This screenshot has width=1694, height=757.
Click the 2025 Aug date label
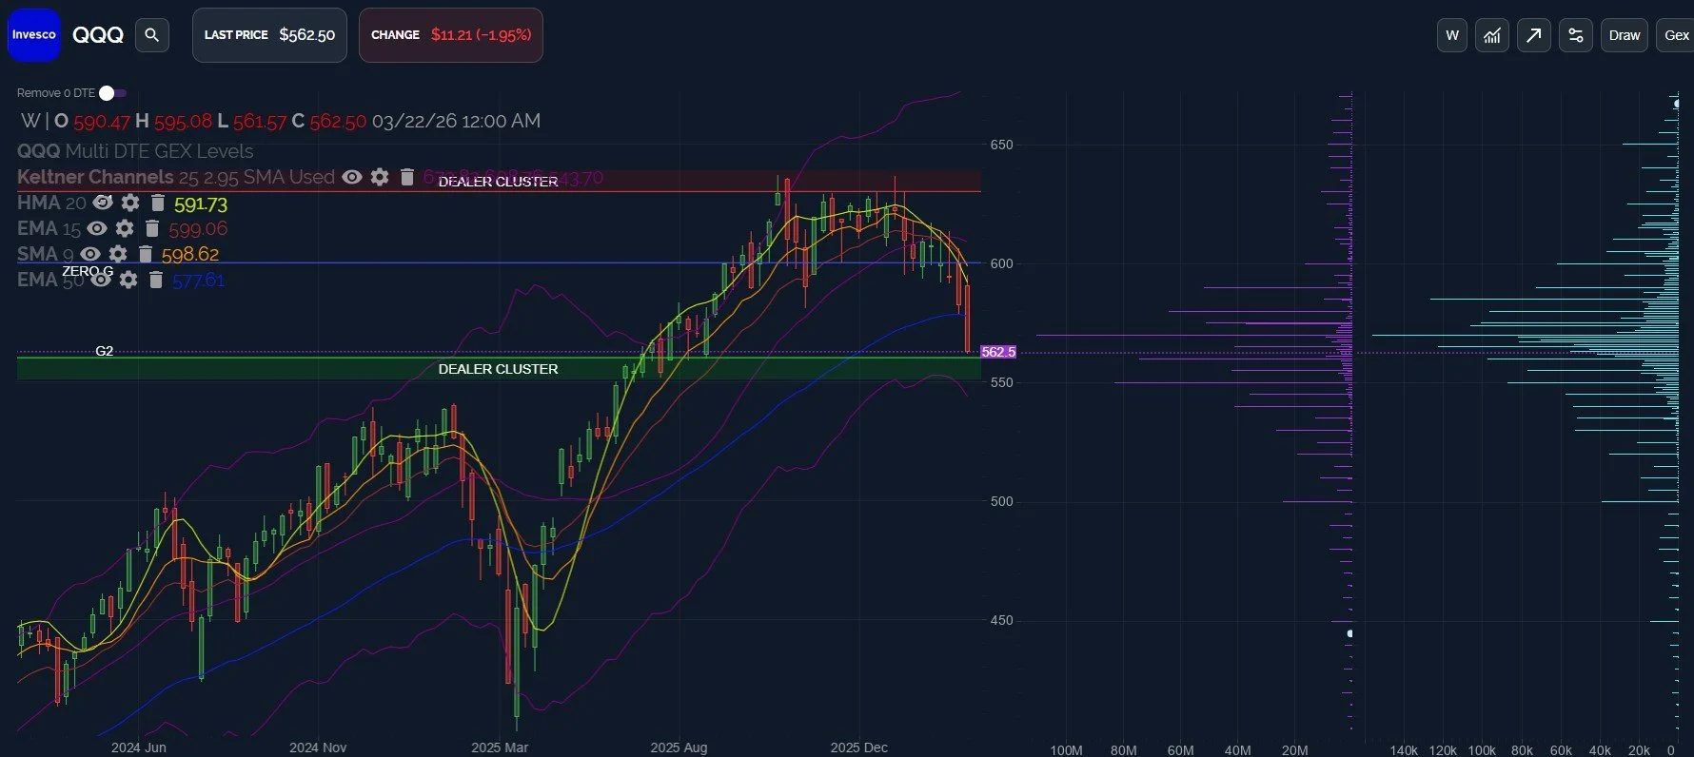click(x=679, y=747)
